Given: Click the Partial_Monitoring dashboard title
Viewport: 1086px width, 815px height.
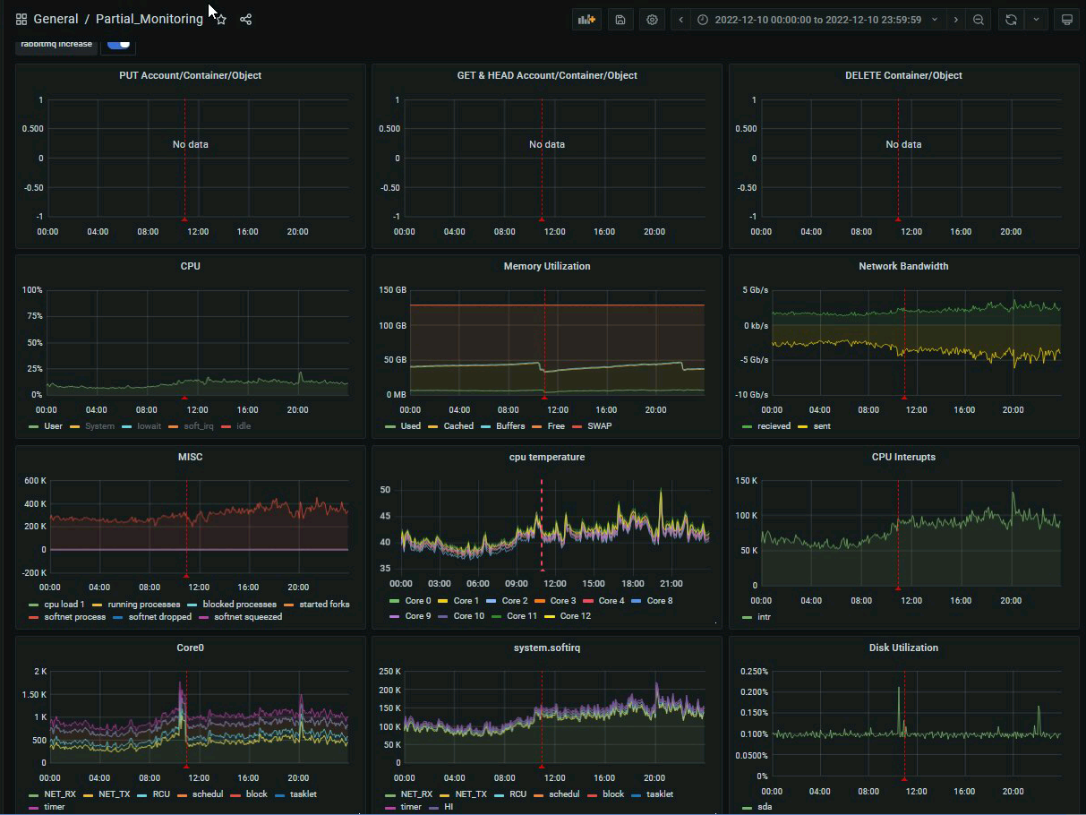Looking at the screenshot, I should coord(149,20).
